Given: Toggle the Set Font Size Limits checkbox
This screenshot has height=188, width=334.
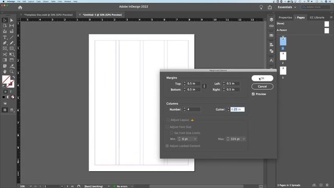Looking at the screenshot, I should [172, 133].
